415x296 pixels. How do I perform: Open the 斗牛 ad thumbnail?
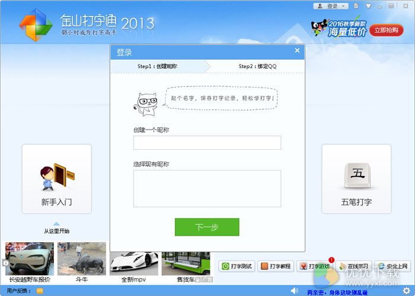tap(82, 259)
